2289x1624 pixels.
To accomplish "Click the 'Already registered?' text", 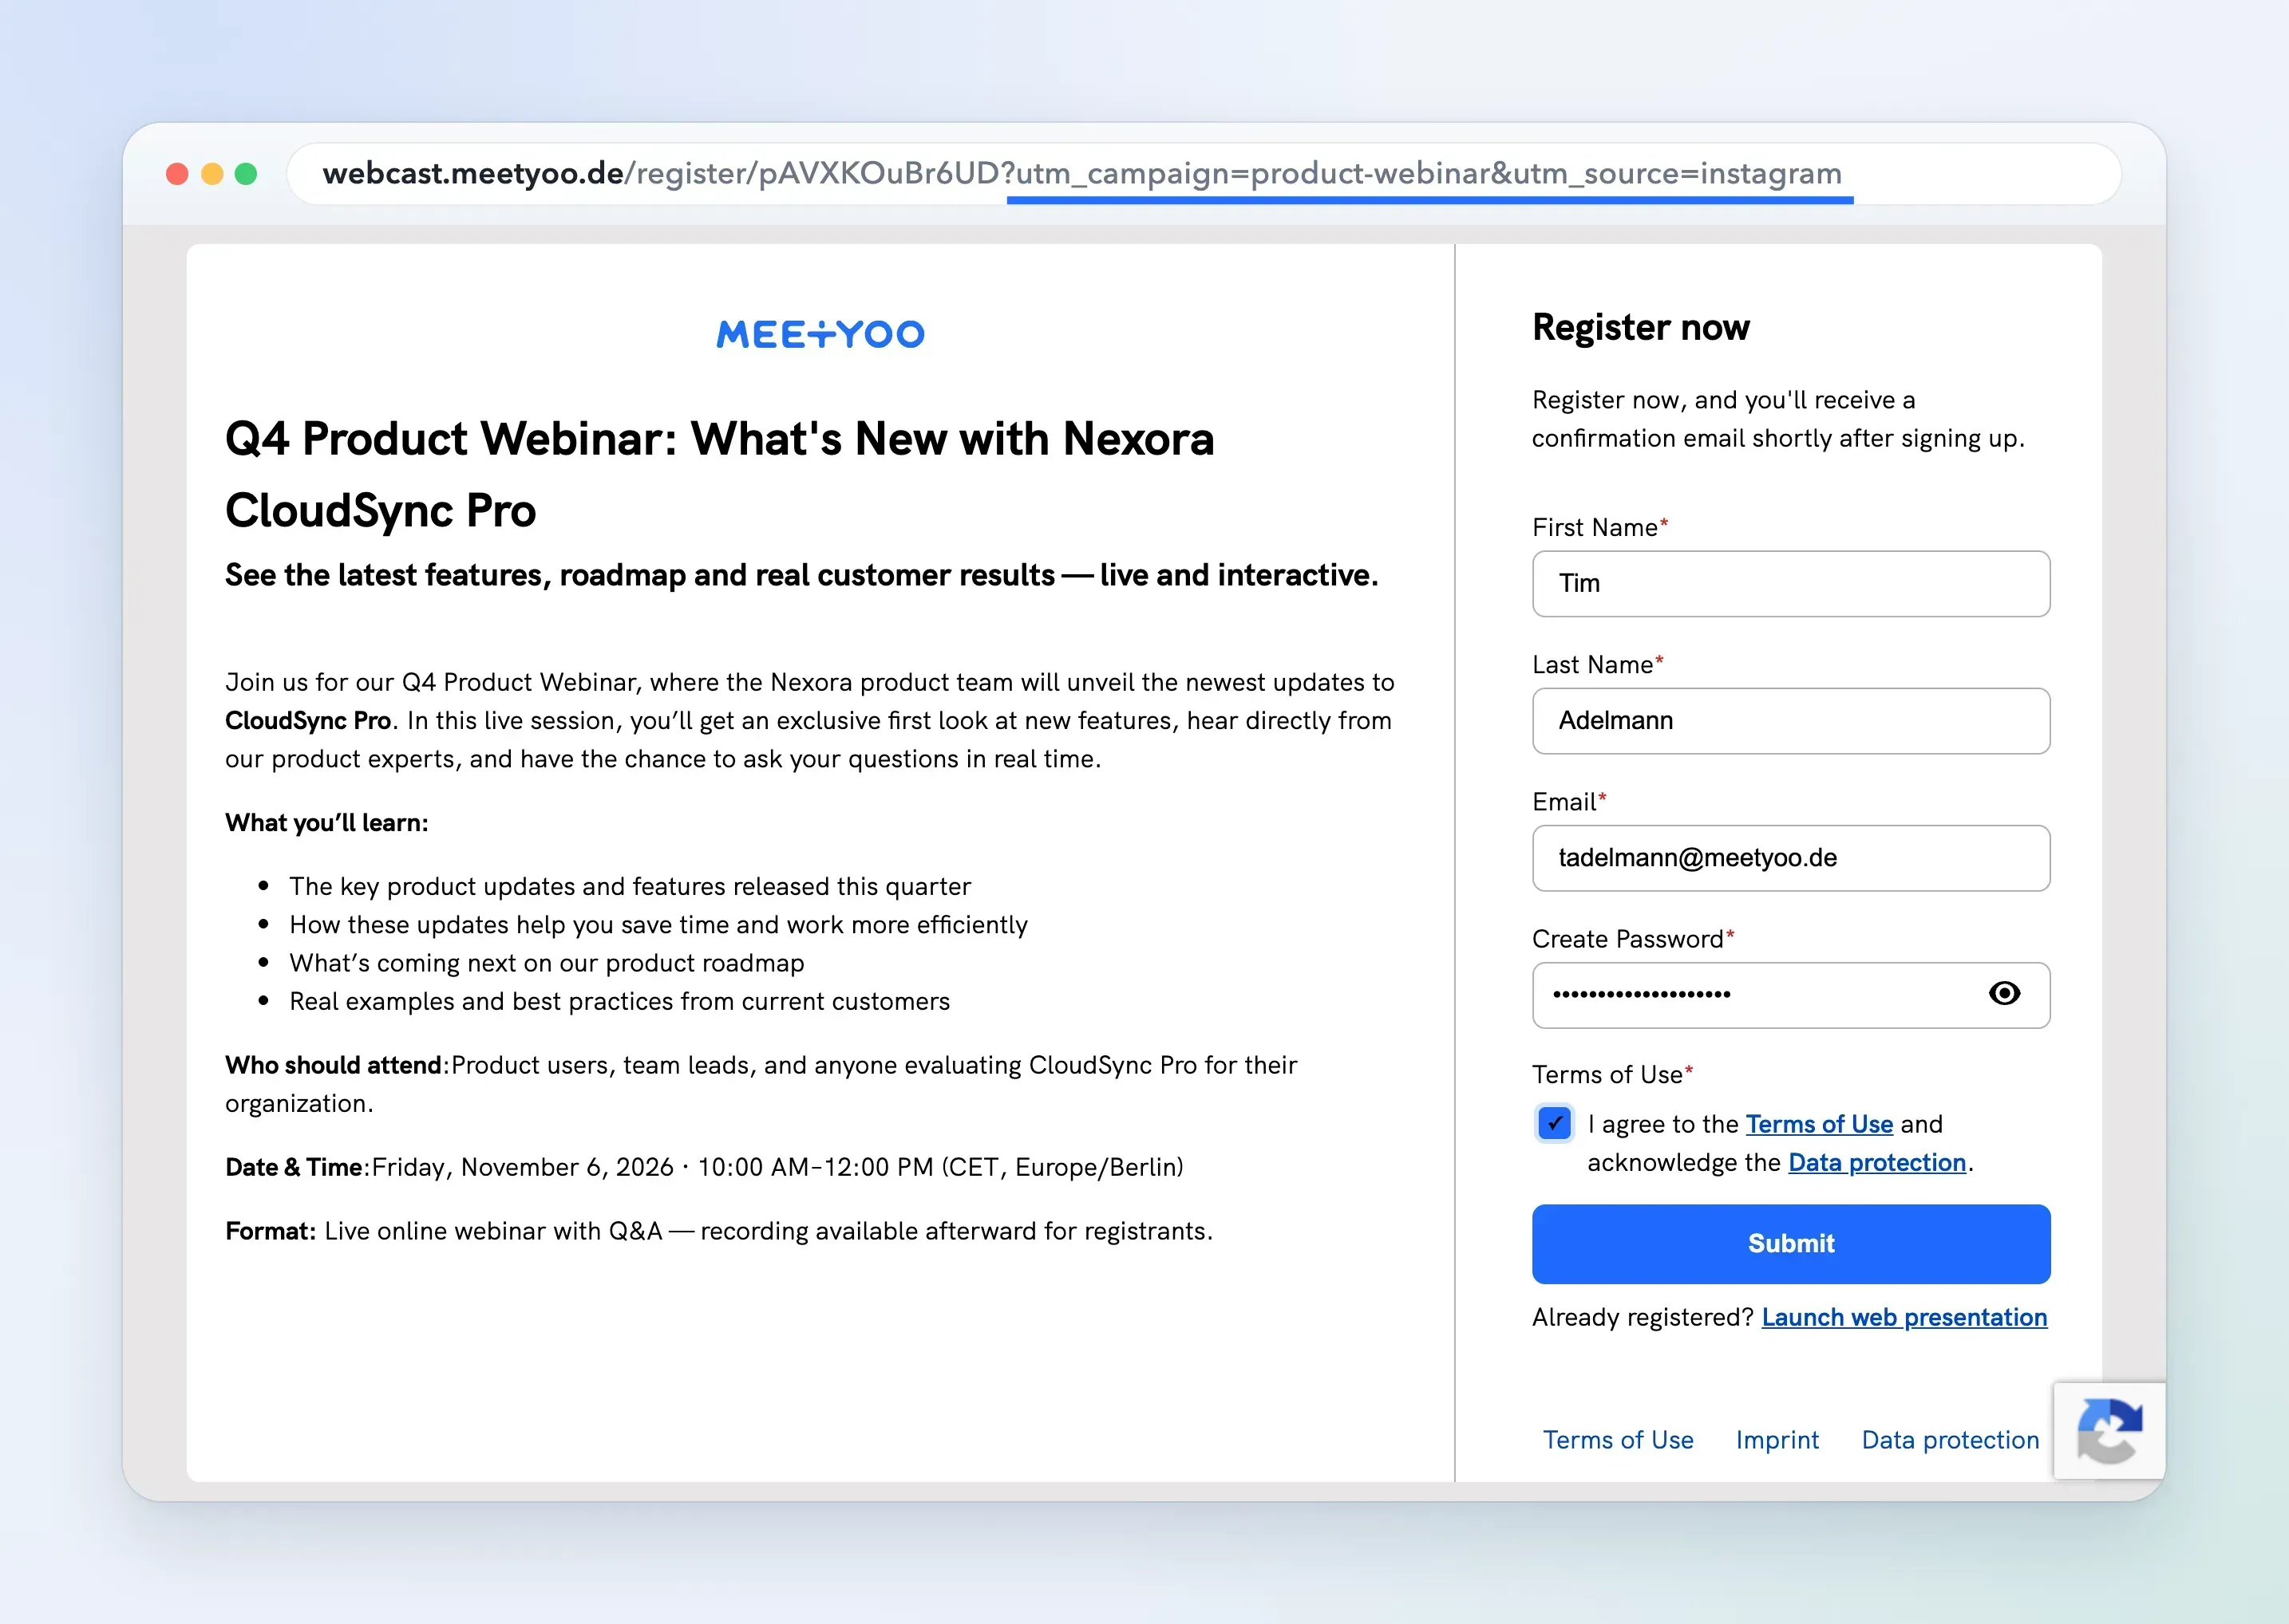I will click(x=1643, y=1317).
